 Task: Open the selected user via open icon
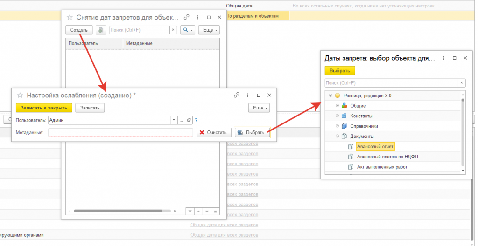pos(189,120)
